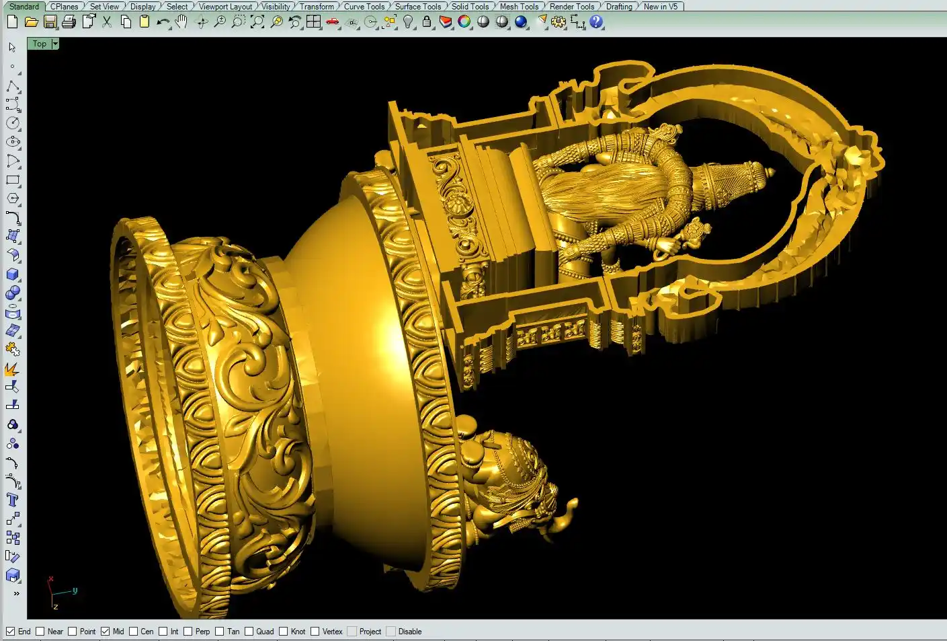Open the Mesh Tools tab

point(519,6)
